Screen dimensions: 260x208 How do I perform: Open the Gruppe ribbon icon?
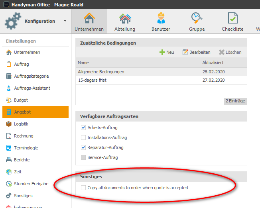pos(197,18)
